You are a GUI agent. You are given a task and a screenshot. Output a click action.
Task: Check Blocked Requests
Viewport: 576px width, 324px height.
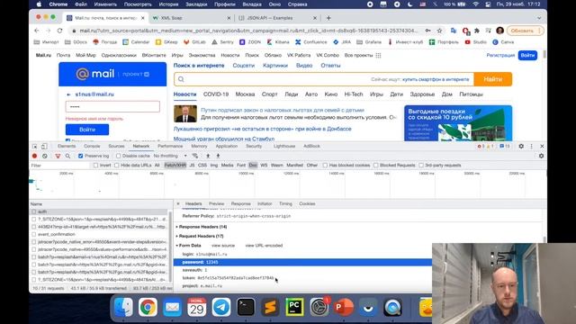pos(376,166)
